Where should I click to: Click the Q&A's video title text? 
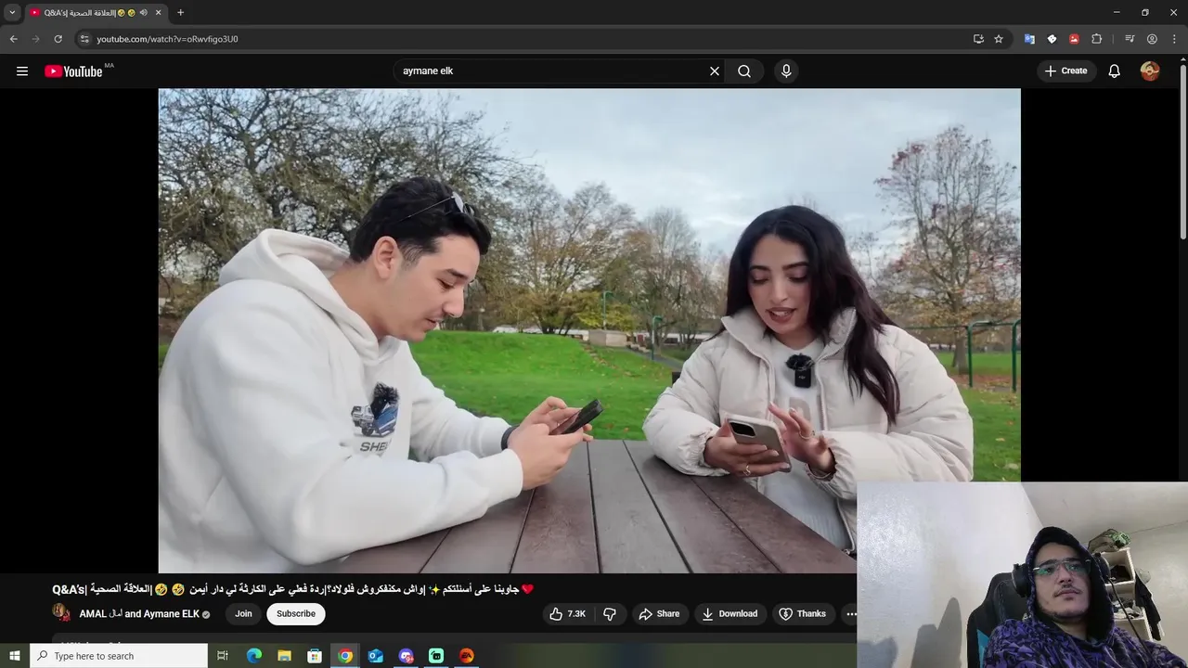coord(293,589)
